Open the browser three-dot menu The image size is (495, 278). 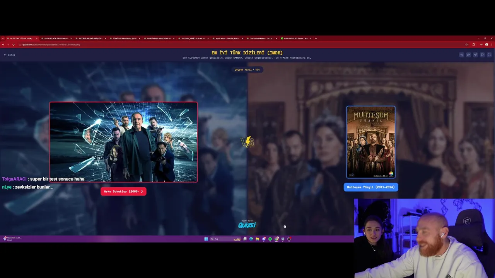492,44
